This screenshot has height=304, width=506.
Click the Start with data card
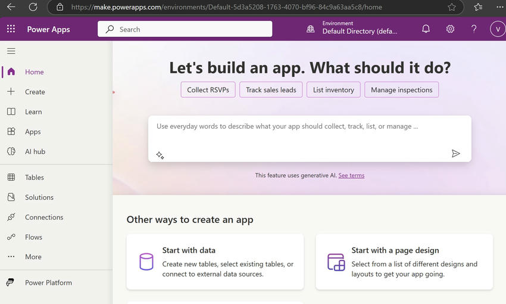tap(215, 262)
